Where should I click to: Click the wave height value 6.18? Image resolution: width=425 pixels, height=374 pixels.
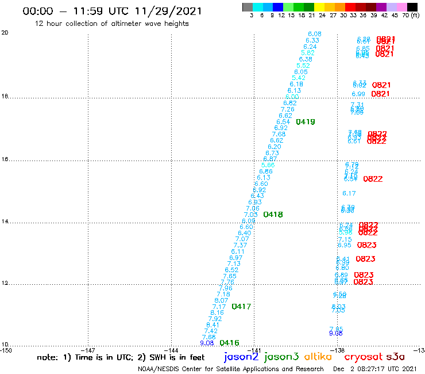(x=296, y=84)
